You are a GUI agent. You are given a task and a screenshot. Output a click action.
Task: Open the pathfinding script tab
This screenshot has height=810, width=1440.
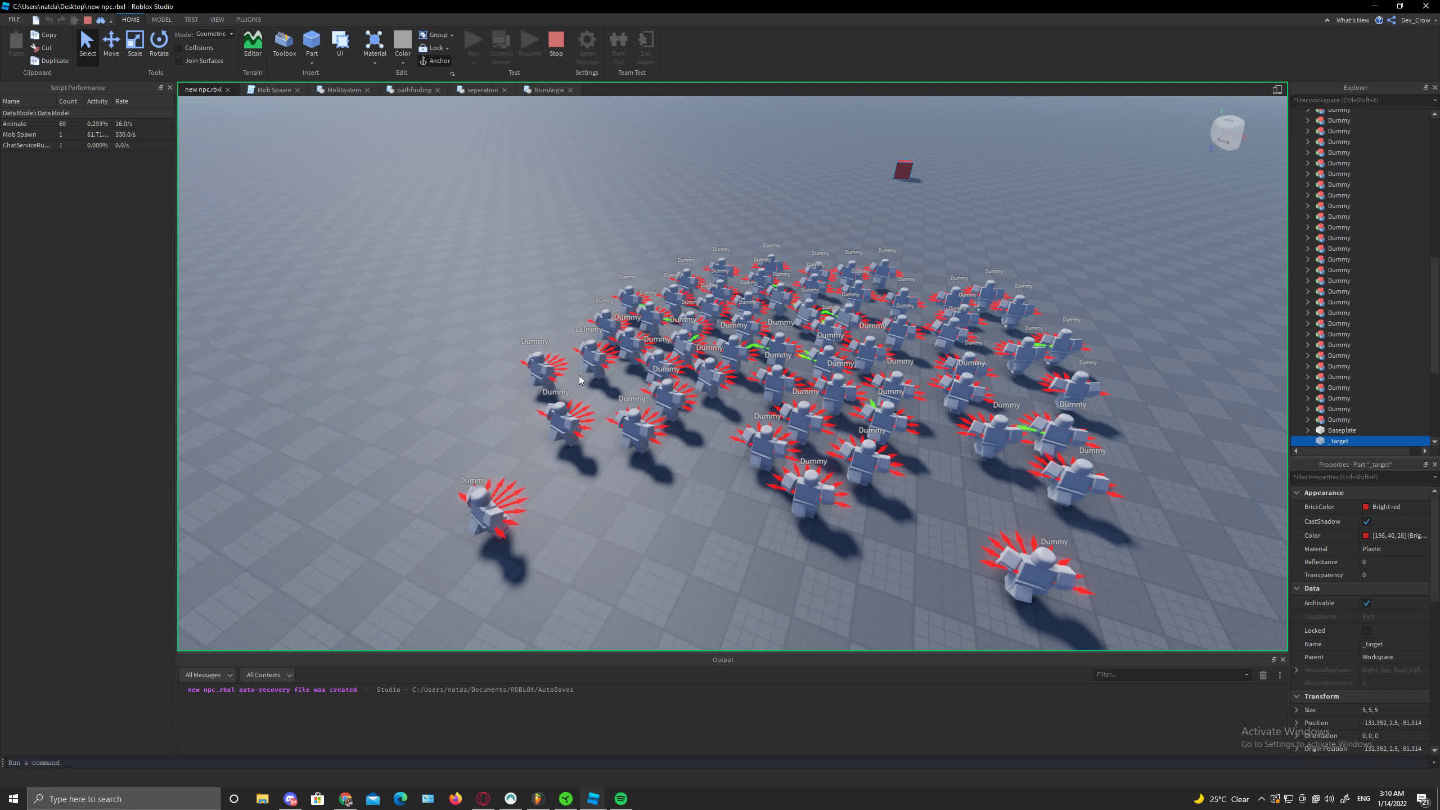coord(413,90)
